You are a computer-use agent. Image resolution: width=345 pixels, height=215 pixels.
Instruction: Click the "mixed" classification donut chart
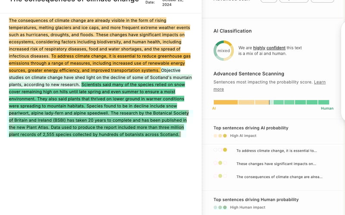pos(223,51)
